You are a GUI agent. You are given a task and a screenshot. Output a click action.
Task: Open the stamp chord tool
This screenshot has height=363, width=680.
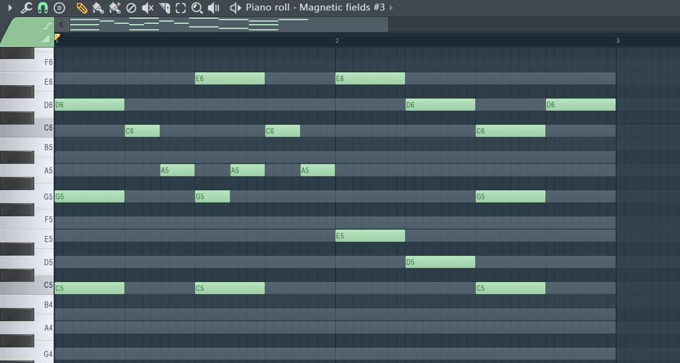[x=59, y=8]
